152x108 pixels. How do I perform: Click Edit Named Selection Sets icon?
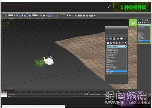point(57,15)
